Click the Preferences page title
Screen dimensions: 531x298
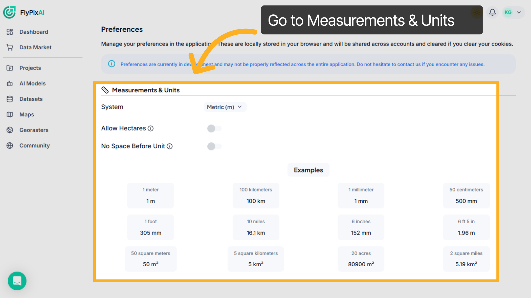[x=122, y=30]
